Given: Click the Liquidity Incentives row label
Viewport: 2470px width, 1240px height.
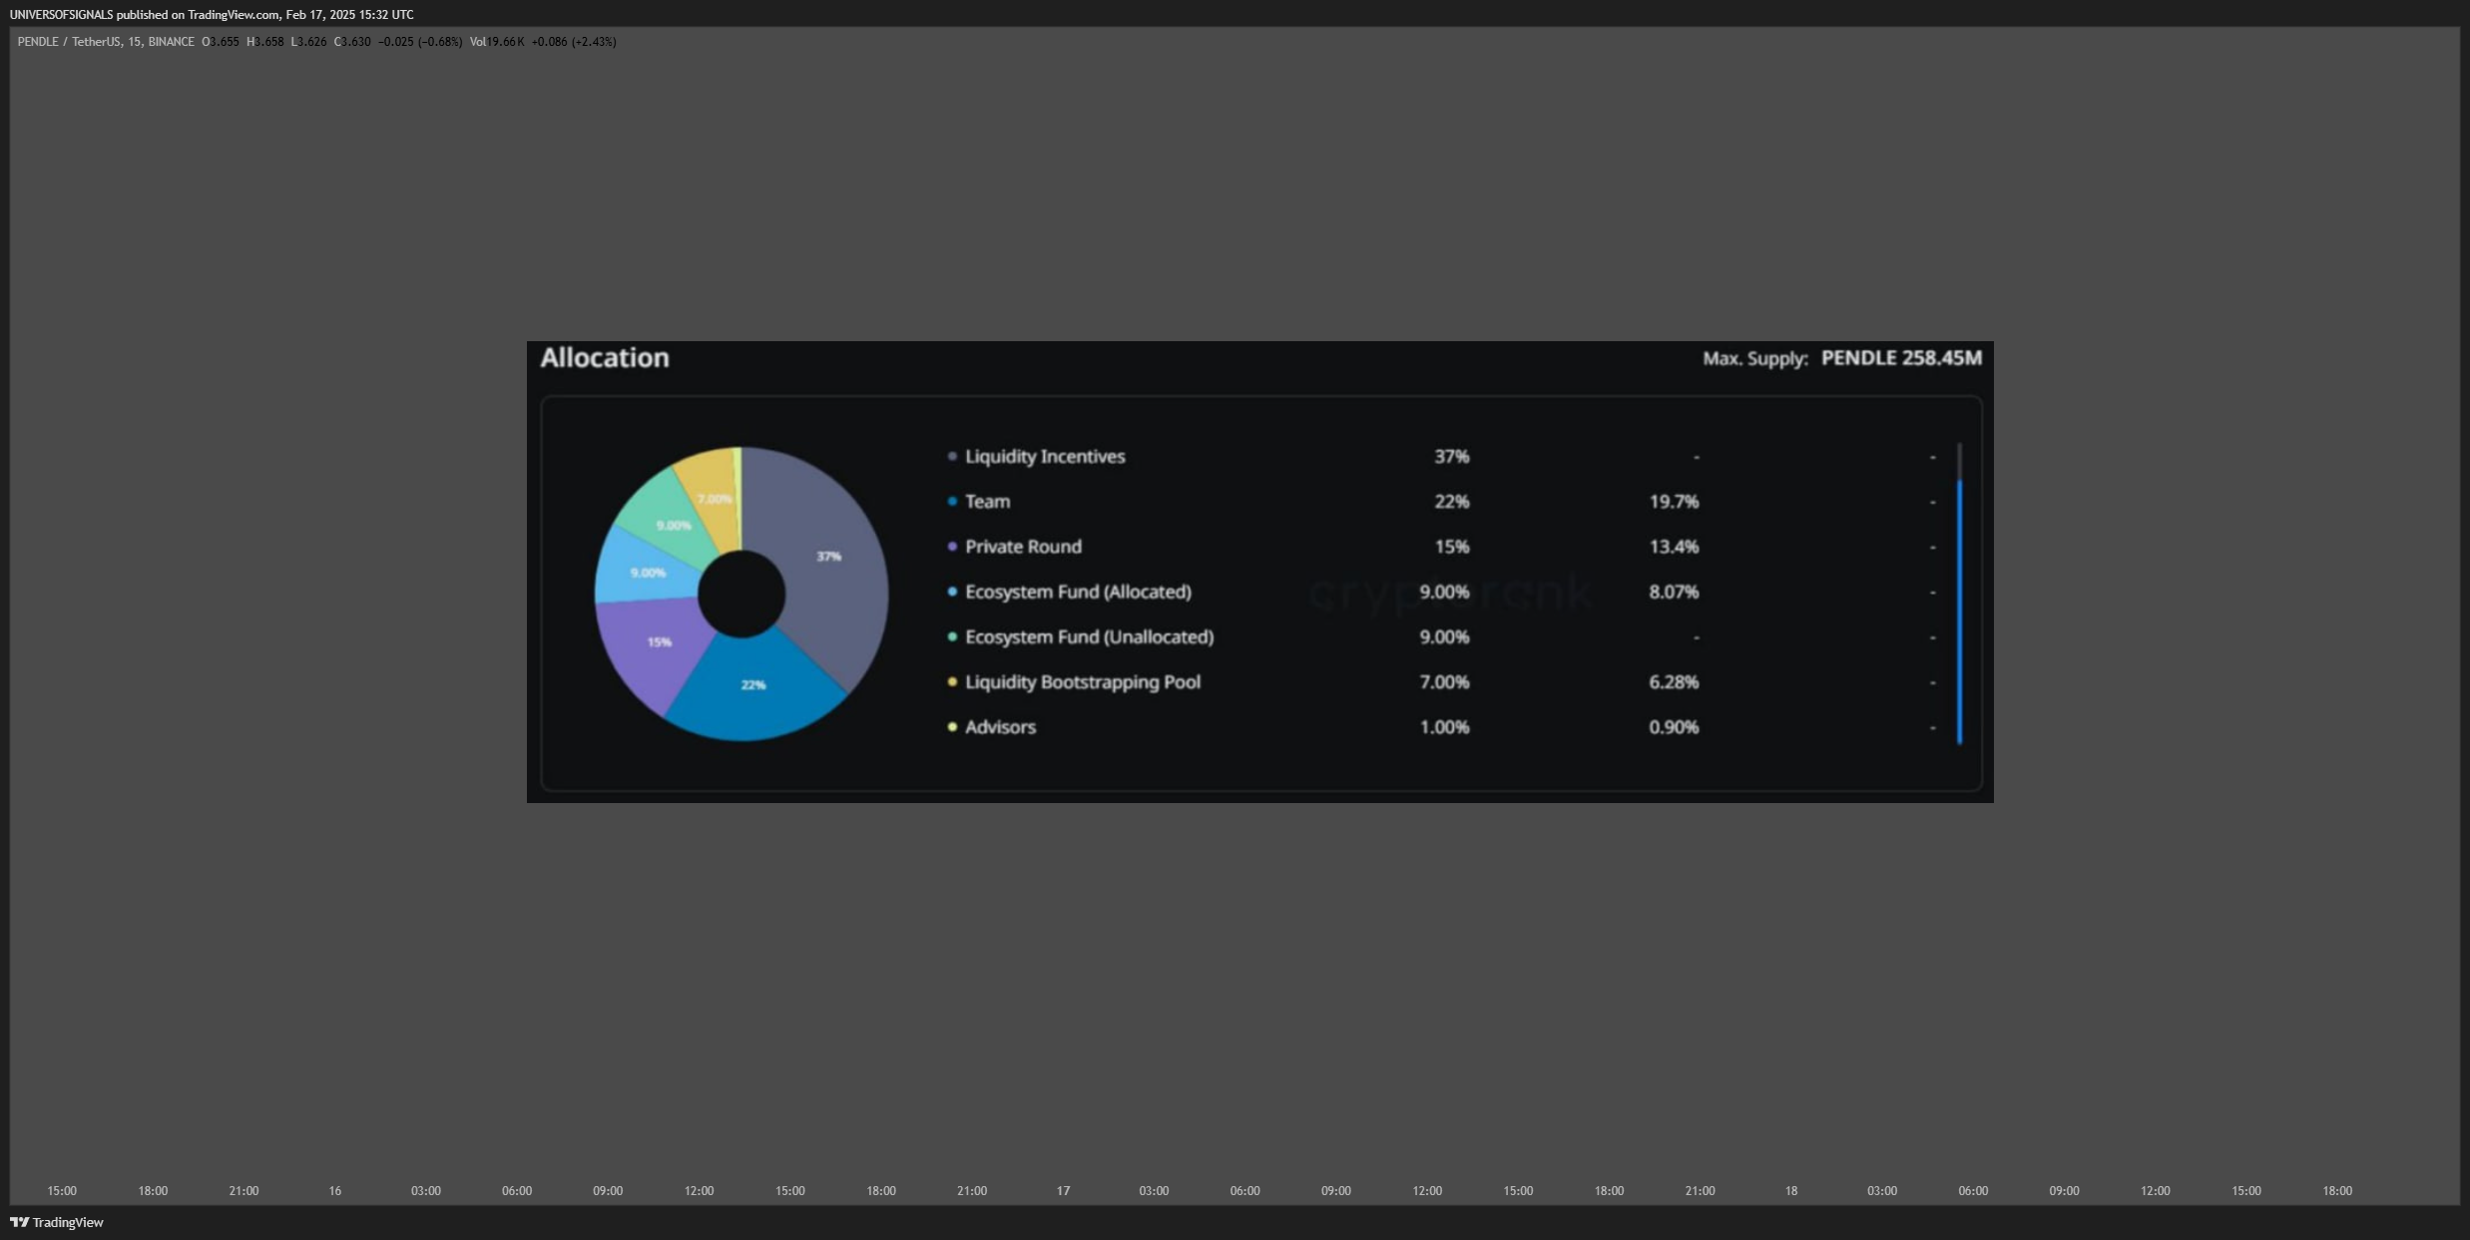Looking at the screenshot, I should coord(1045,456).
